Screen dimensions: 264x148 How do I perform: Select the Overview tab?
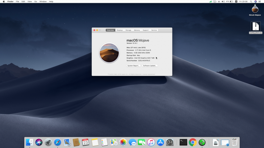110,30
